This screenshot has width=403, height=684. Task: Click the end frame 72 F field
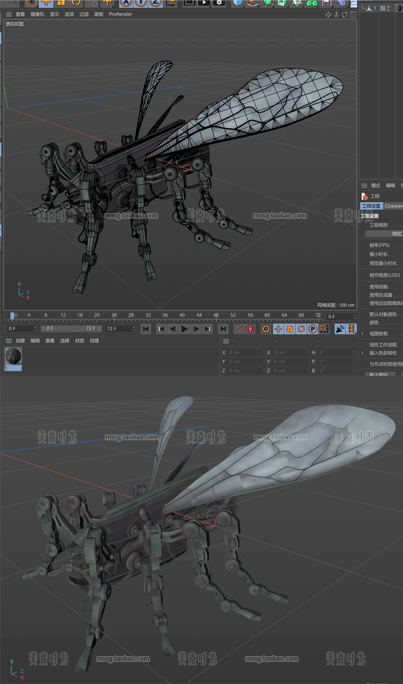(121, 329)
